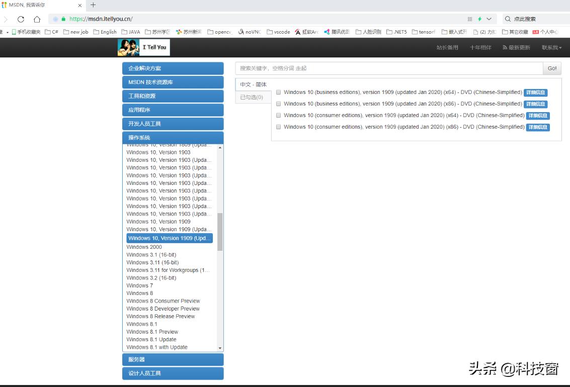Open the noVNC bookmark
The width and height of the screenshot is (570, 387).
click(x=250, y=32)
